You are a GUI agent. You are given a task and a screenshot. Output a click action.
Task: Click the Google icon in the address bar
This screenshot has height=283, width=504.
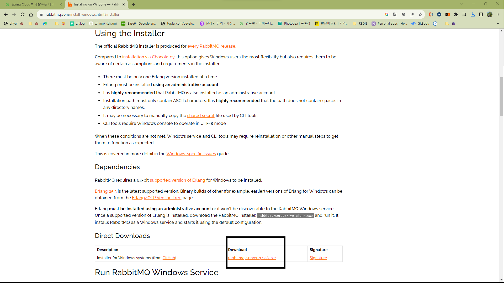click(387, 14)
